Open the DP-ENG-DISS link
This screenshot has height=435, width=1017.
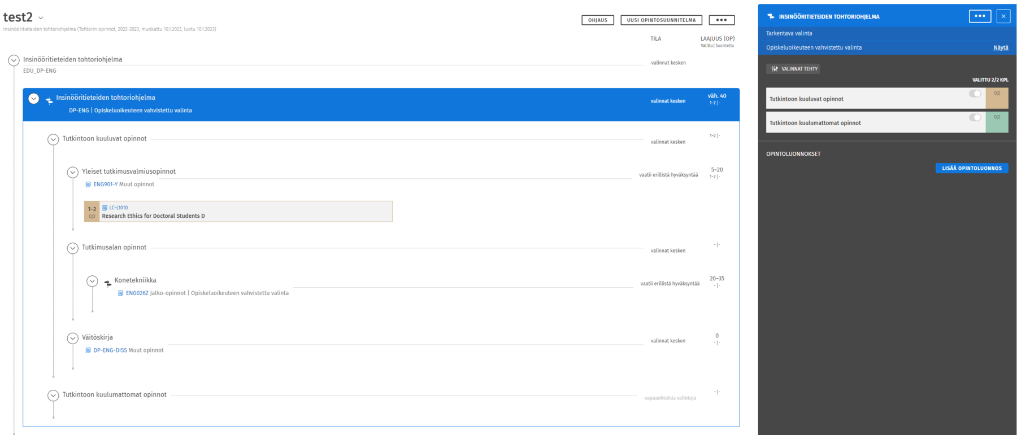[110, 350]
